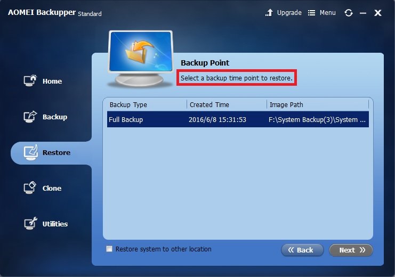Screen dimensions: 395x277
Task: Click the Home sidebar icon
Action: pyautogui.click(x=30, y=80)
